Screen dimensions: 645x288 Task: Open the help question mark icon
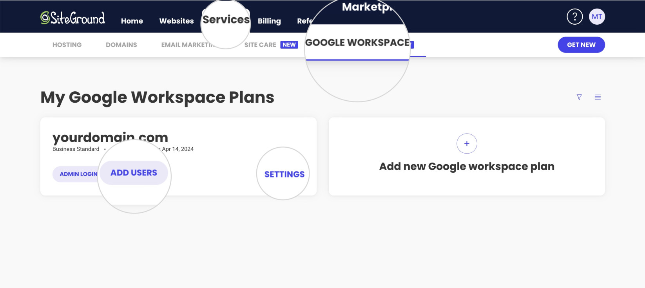[x=574, y=16]
